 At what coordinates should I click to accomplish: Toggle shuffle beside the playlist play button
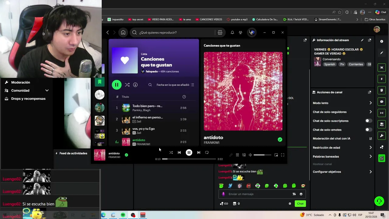pyautogui.click(x=127, y=85)
